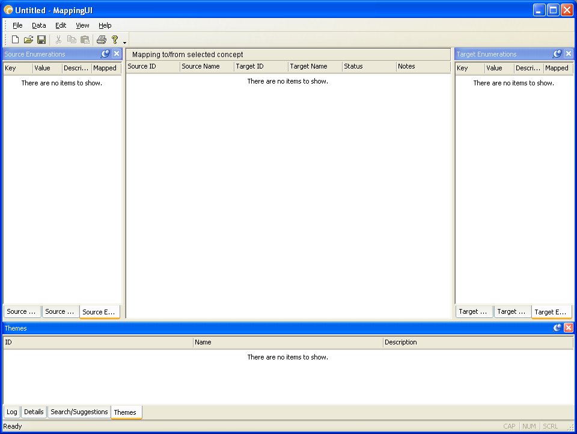
Task: Select the 'Target E...' tab
Action: [551, 312]
